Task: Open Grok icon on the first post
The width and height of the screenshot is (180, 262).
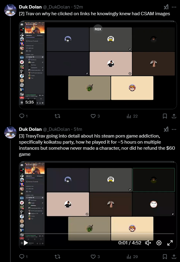Action: click(x=166, y=7)
